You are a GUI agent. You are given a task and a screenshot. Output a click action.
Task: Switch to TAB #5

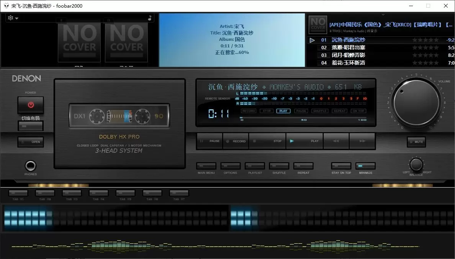coord(125,193)
